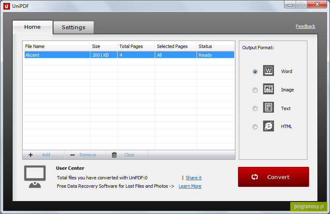Click the minus icon to remove file
This screenshot has width=330, height=214.
point(72,155)
